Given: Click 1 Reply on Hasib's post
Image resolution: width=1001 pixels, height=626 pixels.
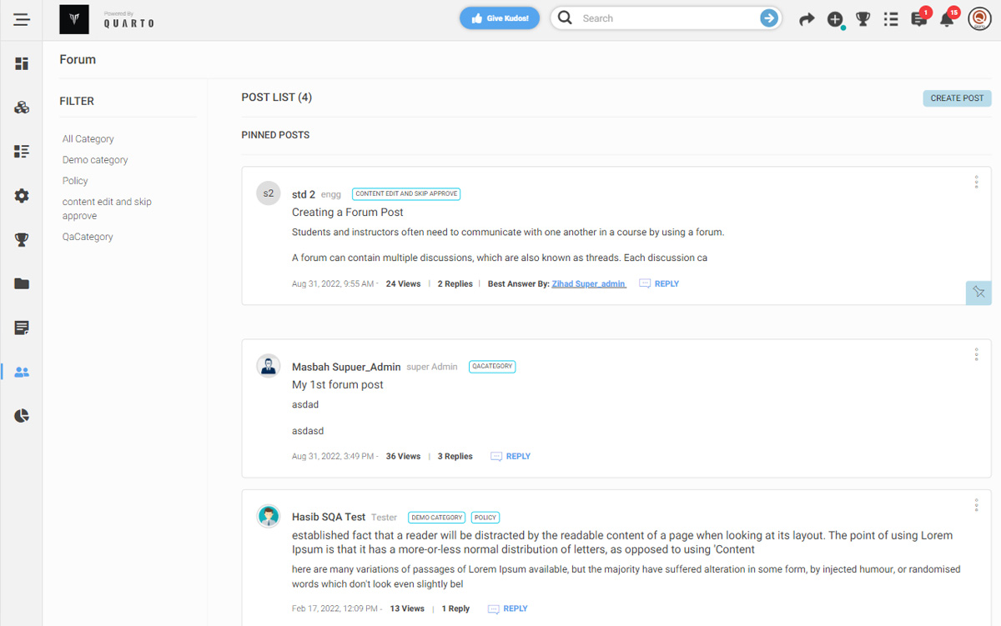Looking at the screenshot, I should tap(455, 609).
